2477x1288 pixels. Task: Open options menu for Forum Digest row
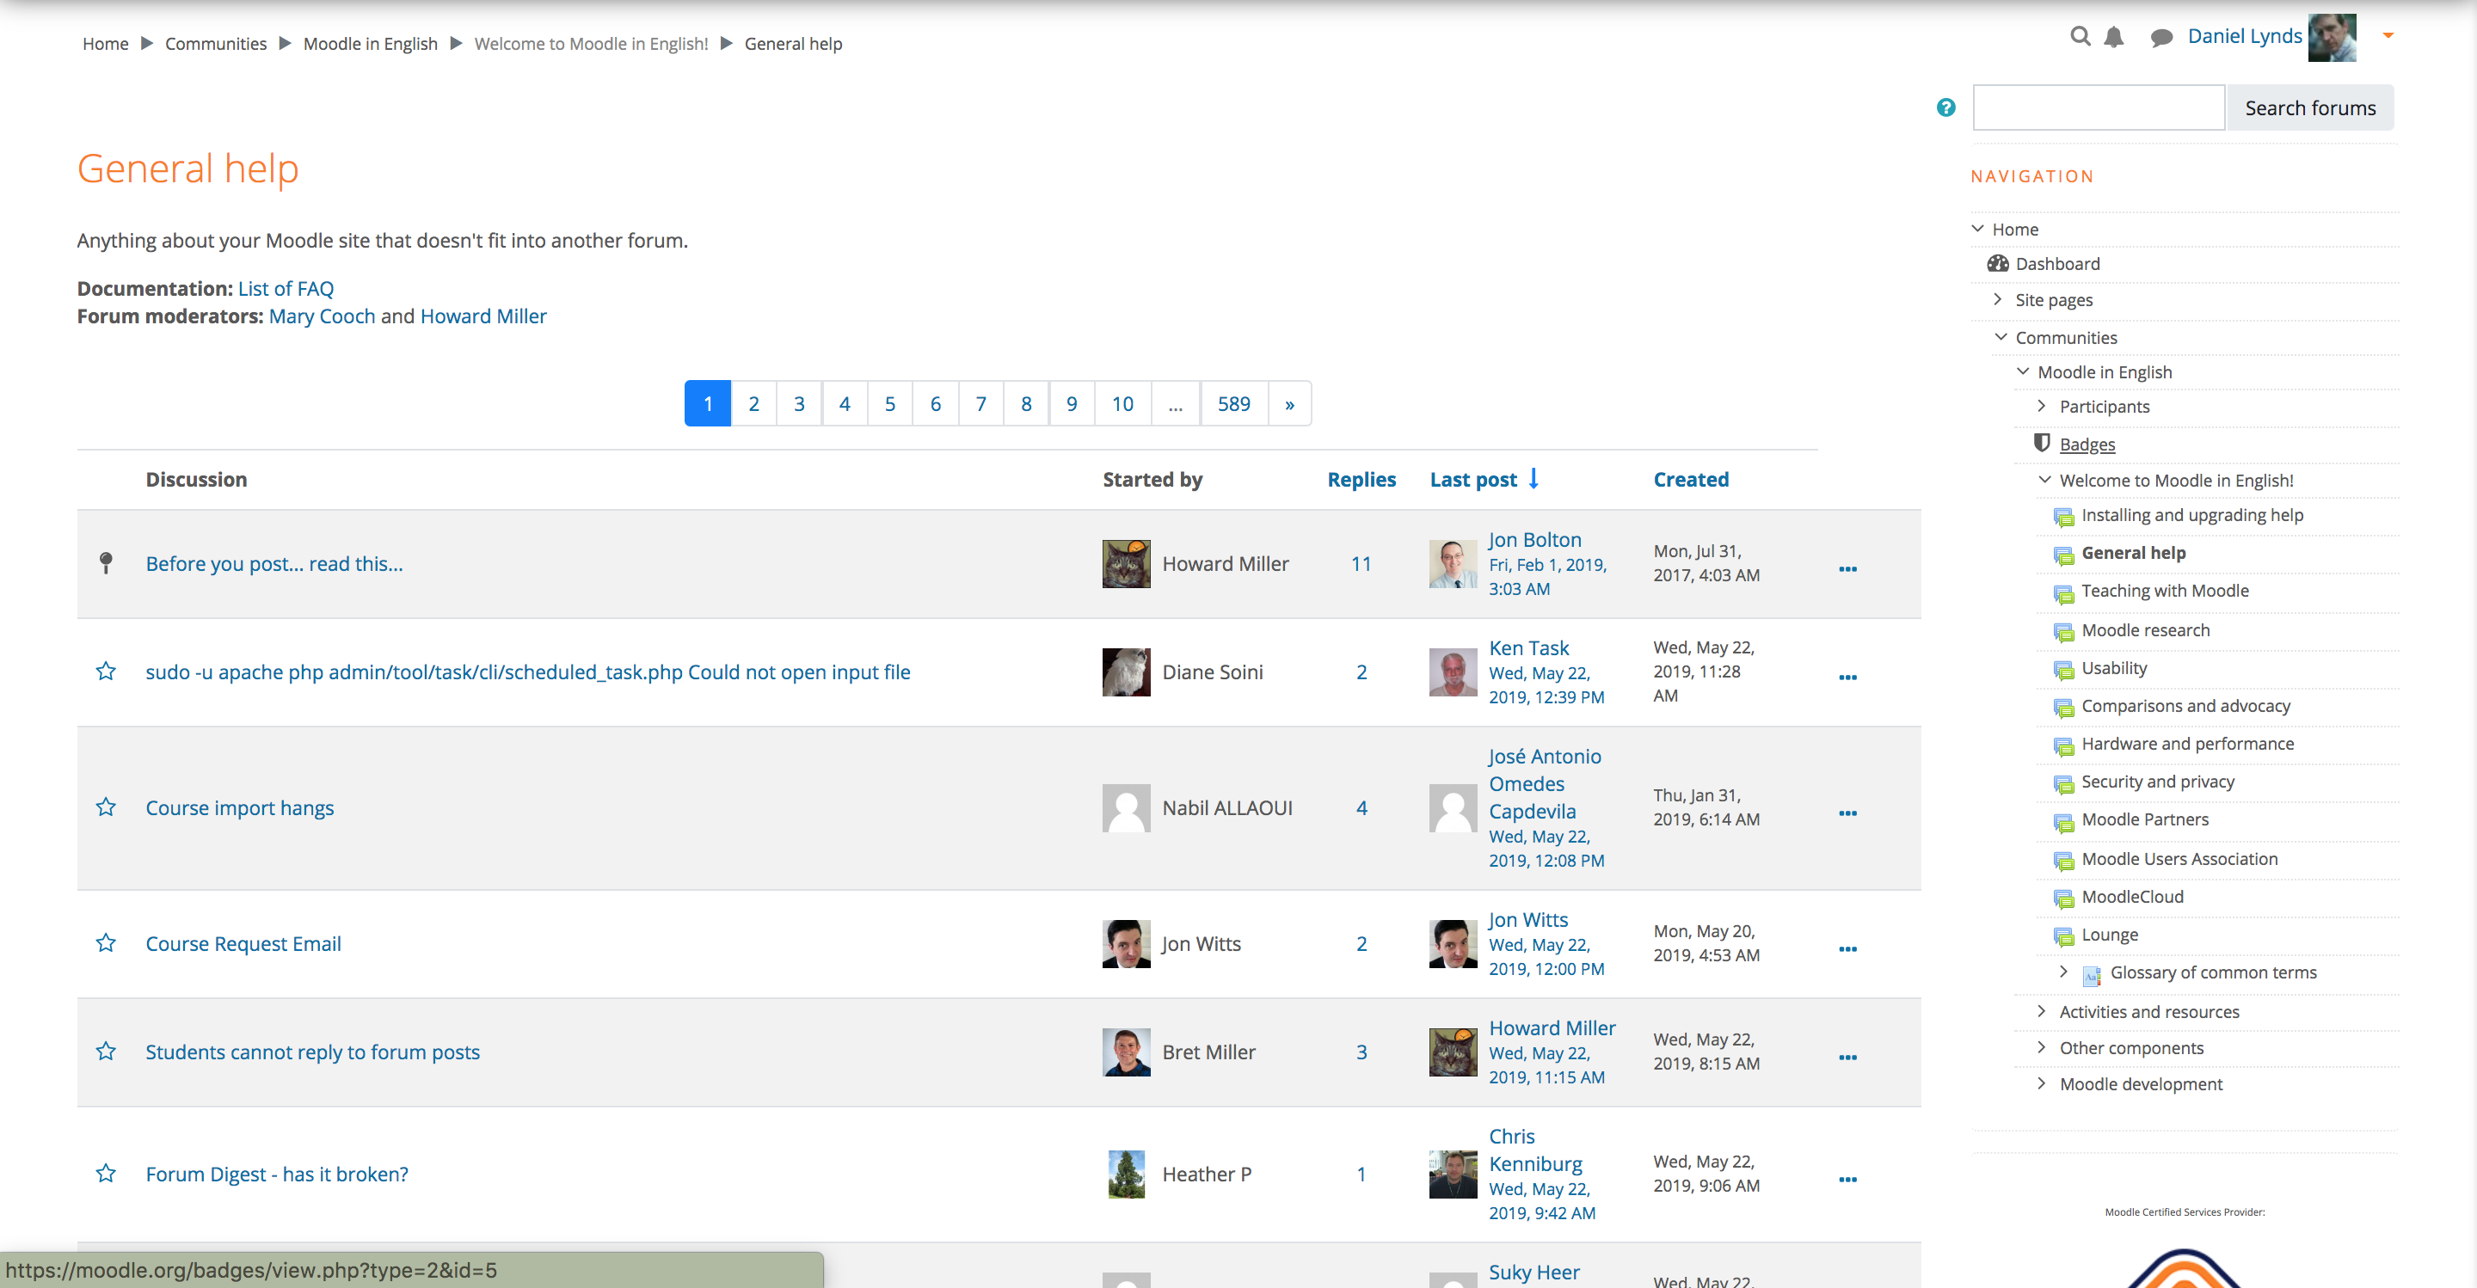click(x=1847, y=1180)
